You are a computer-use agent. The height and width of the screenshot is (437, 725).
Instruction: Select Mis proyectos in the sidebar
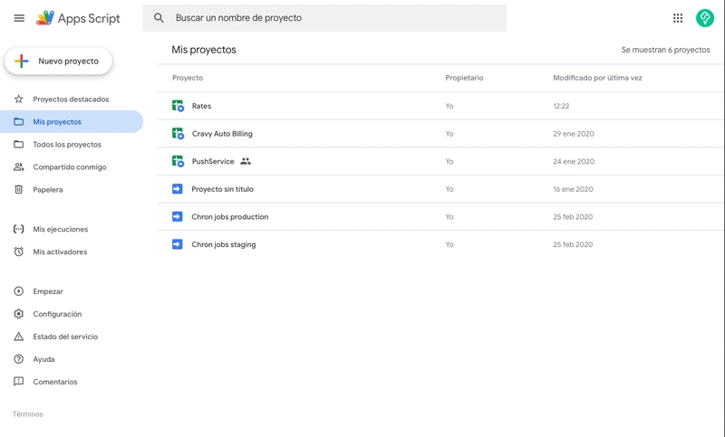pyautogui.click(x=72, y=121)
